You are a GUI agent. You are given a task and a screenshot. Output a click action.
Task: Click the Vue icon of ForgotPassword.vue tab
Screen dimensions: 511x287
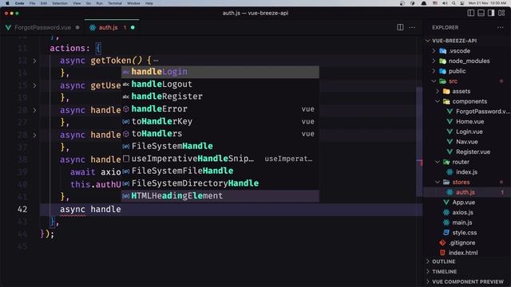coord(8,28)
